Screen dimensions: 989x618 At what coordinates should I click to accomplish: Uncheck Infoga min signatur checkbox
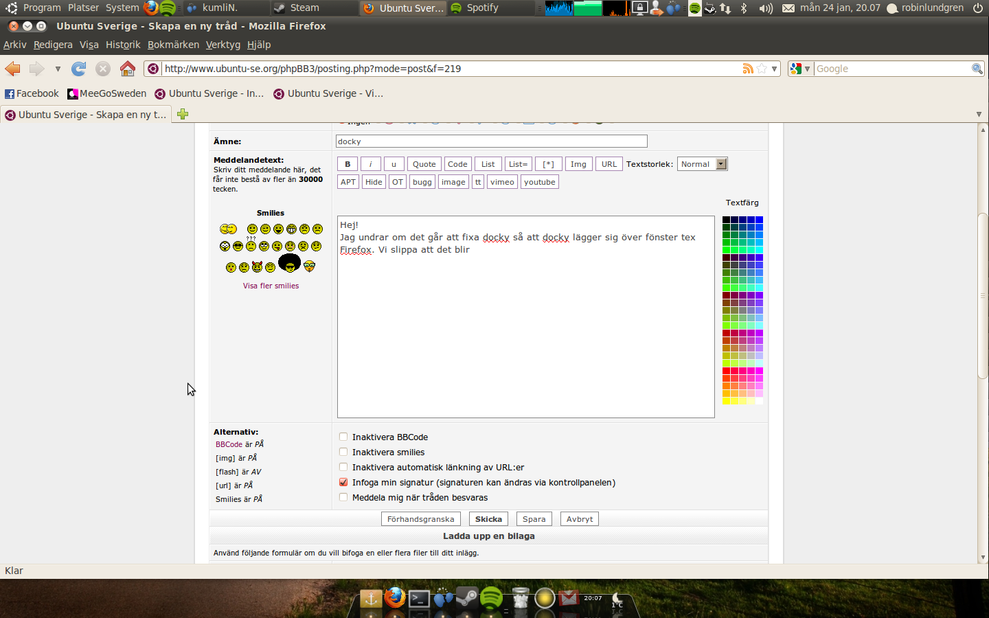[x=343, y=482]
